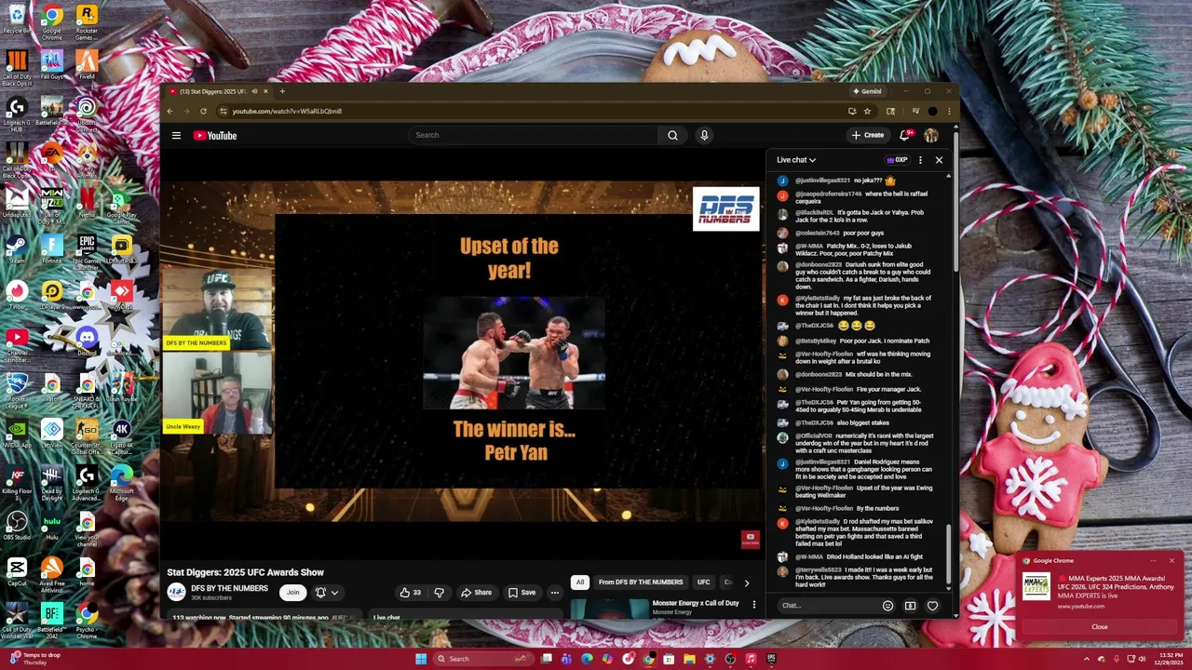Viewport: 1192px width, 670px height.
Task: Open Monster Energy x Call of Duty thumbnail
Action: pyautogui.click(x=609, y=608)
